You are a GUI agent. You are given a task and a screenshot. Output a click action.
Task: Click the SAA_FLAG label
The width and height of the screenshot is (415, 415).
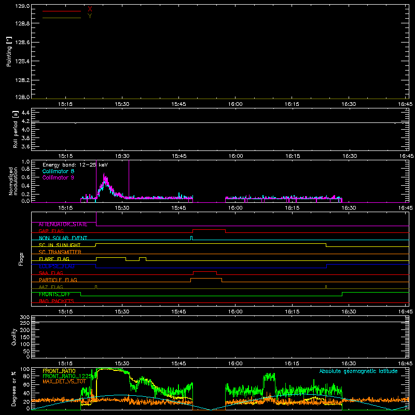(51, 273)
